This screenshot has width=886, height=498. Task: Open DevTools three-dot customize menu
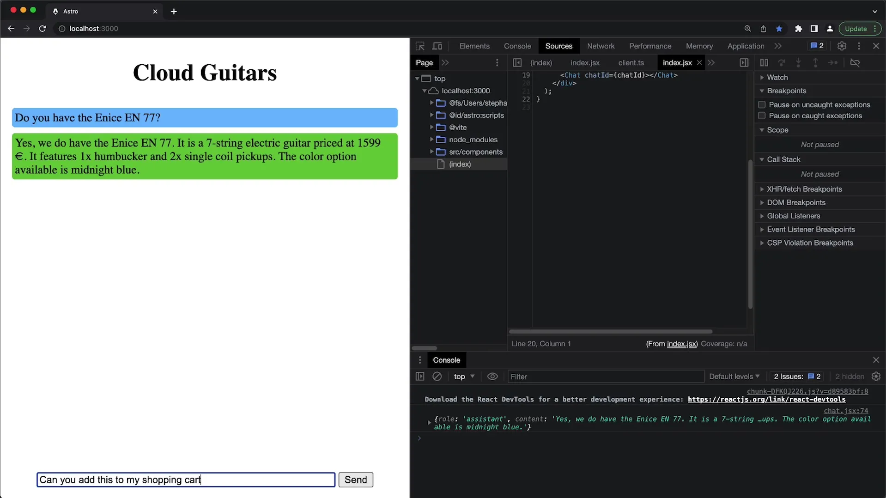pyautogui.click(x=859, y=46)
